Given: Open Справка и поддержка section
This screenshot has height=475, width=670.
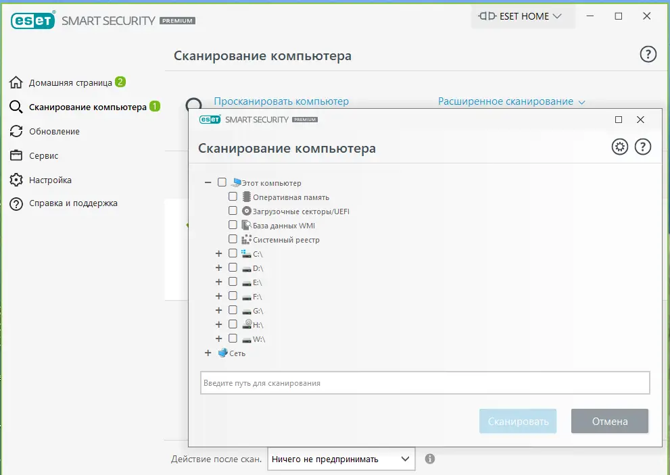Looking at the screenshot, I should [x=73, y=203].
